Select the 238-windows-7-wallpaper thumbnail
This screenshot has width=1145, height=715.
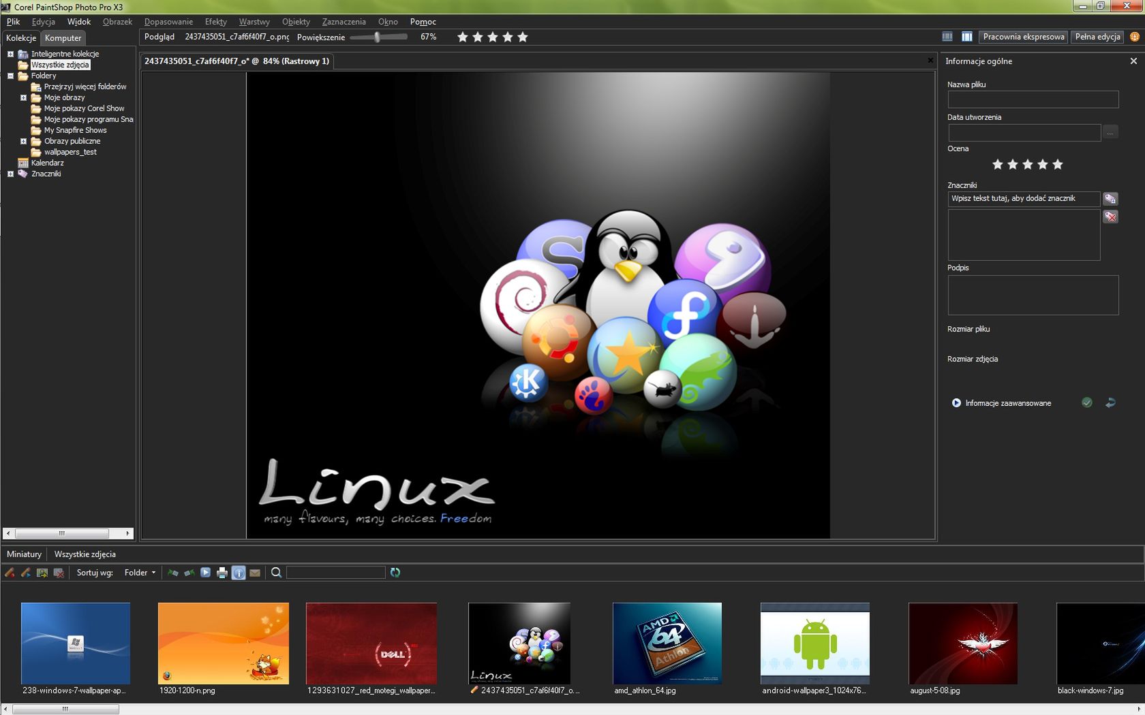(76, 643)
